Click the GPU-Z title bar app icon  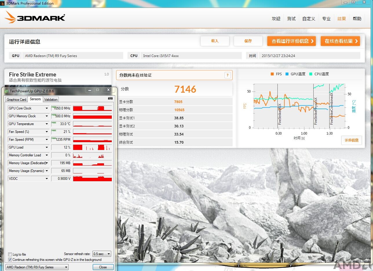click(6, 91)
